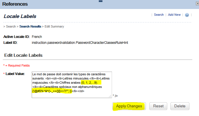Open the Add New link
Viewport: 199px width, 116px height.
pyautogui.click(x=174, y=15)
